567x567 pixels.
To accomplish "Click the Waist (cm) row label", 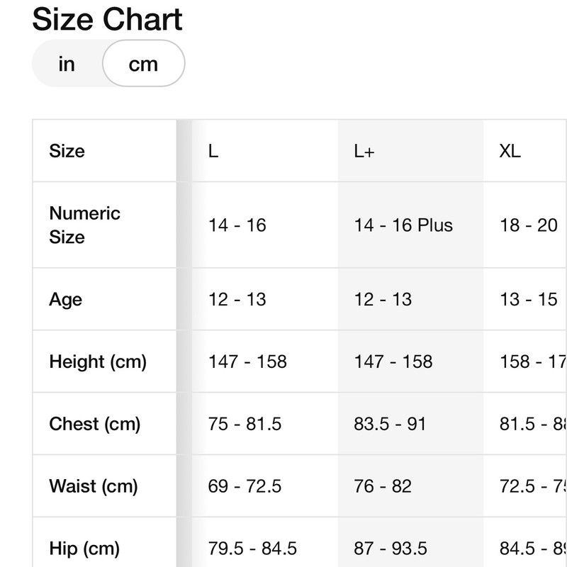I will [x=94, y=486].
